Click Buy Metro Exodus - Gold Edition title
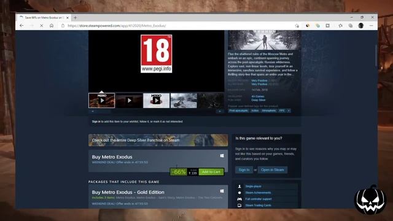The height and width of the screenshot is (221, 393). pos(128,192)
